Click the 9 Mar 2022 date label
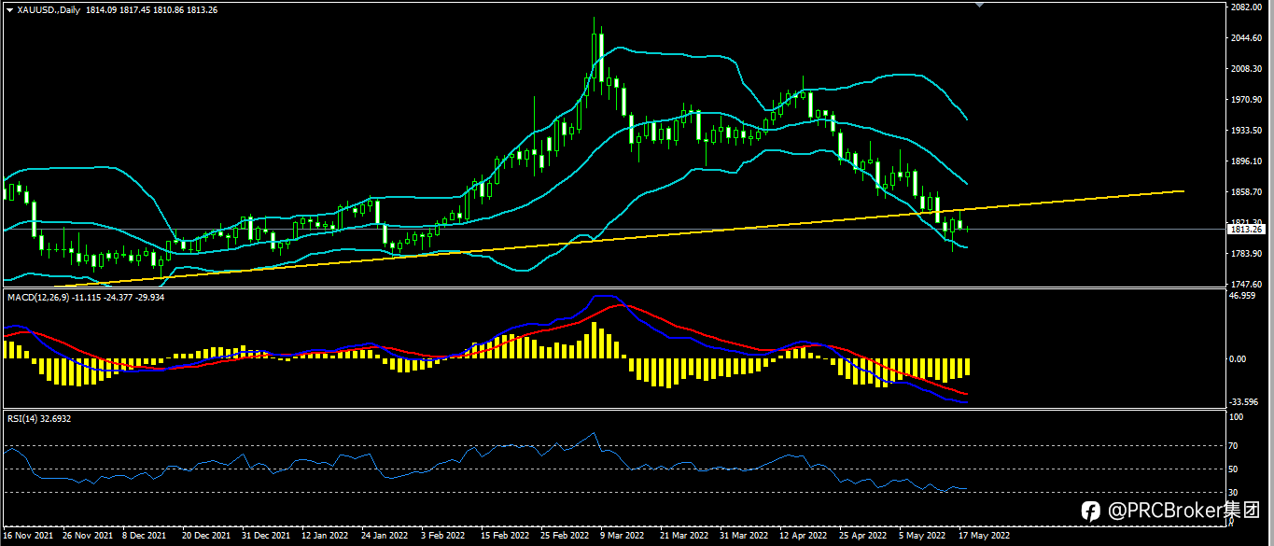Screen dimensions: 1274x546 pos(623,537)
